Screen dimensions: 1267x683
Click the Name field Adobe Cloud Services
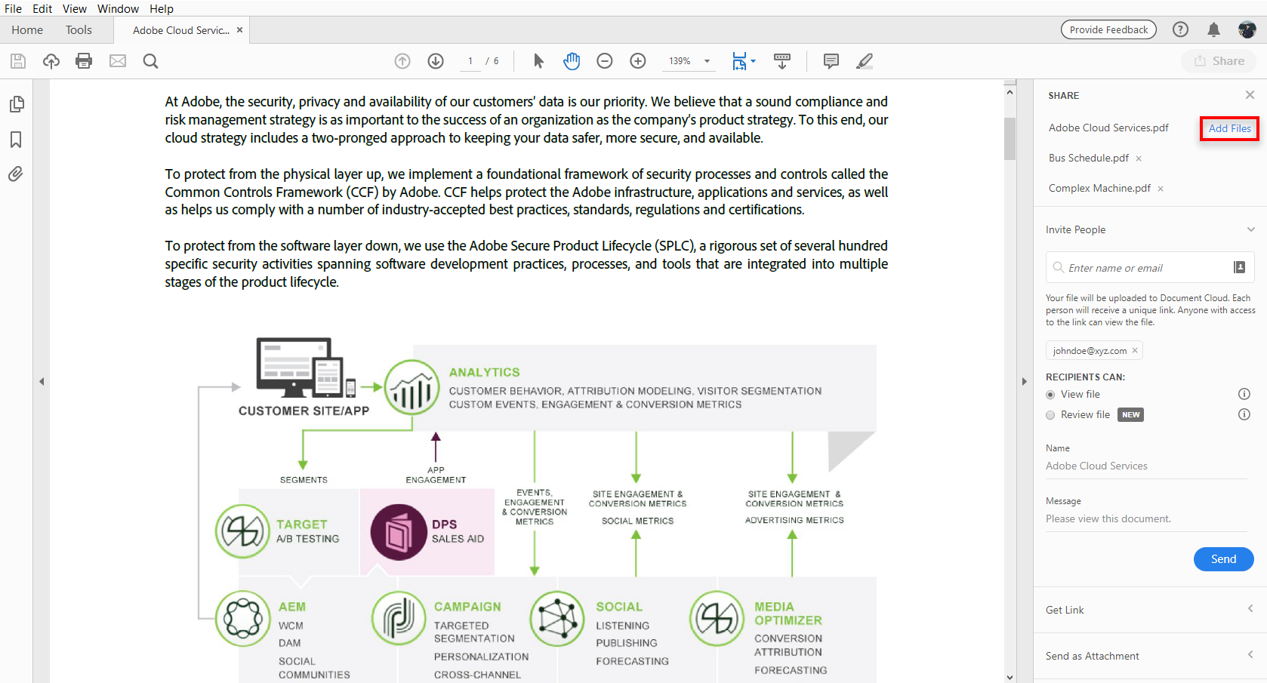[1146, 466]
